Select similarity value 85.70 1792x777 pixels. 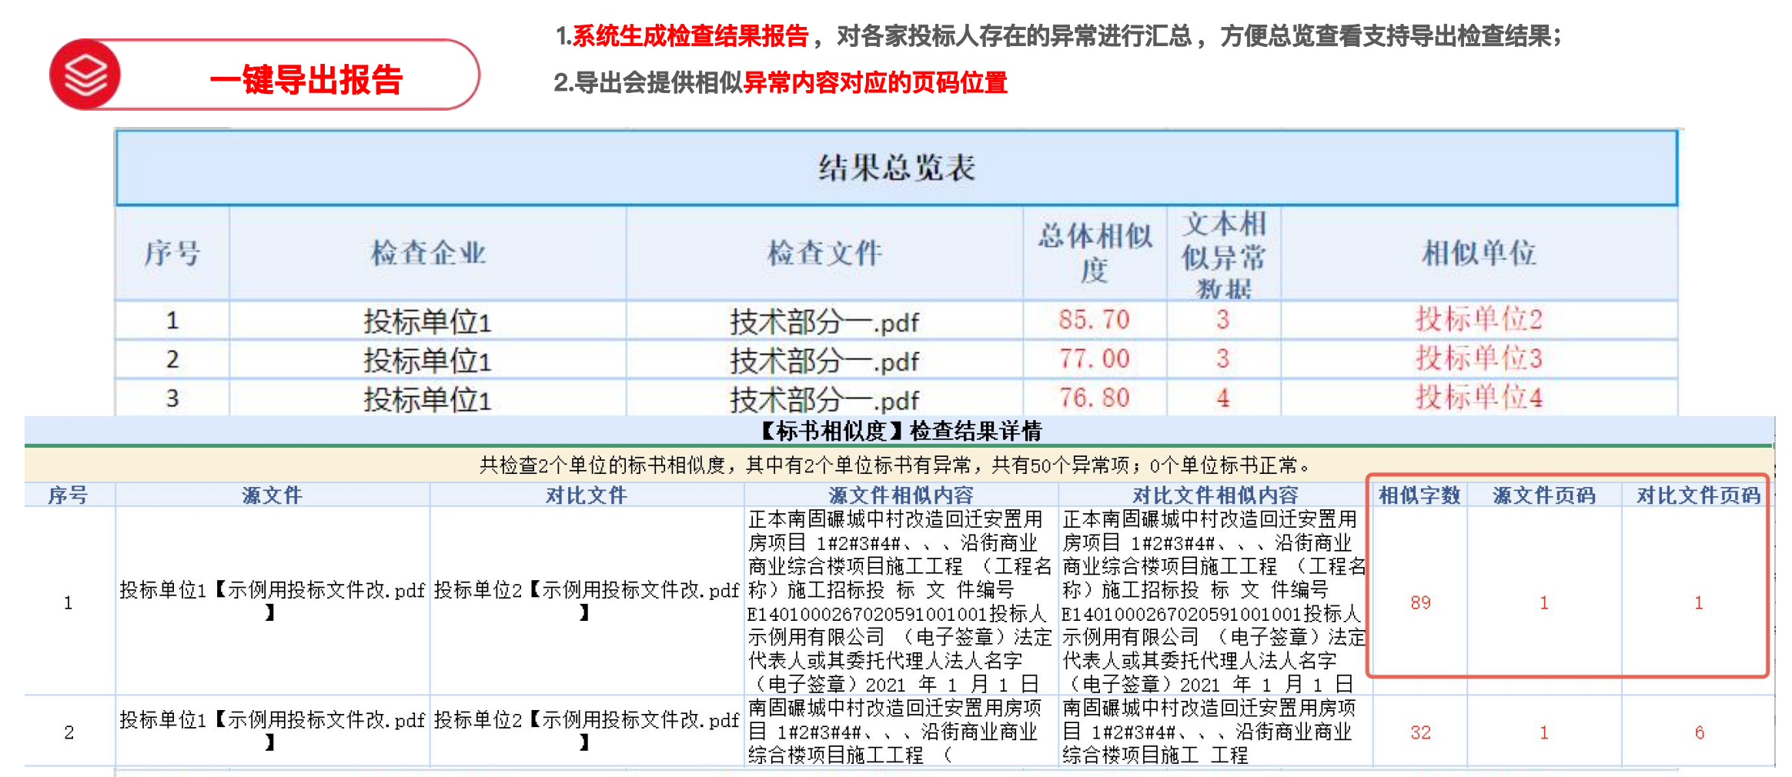(x=1094, y=319)
